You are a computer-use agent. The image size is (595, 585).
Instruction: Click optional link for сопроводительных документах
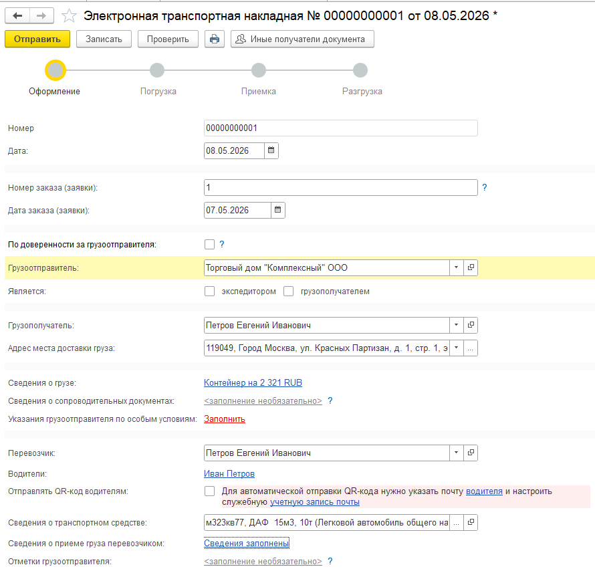tap(263, 401)
